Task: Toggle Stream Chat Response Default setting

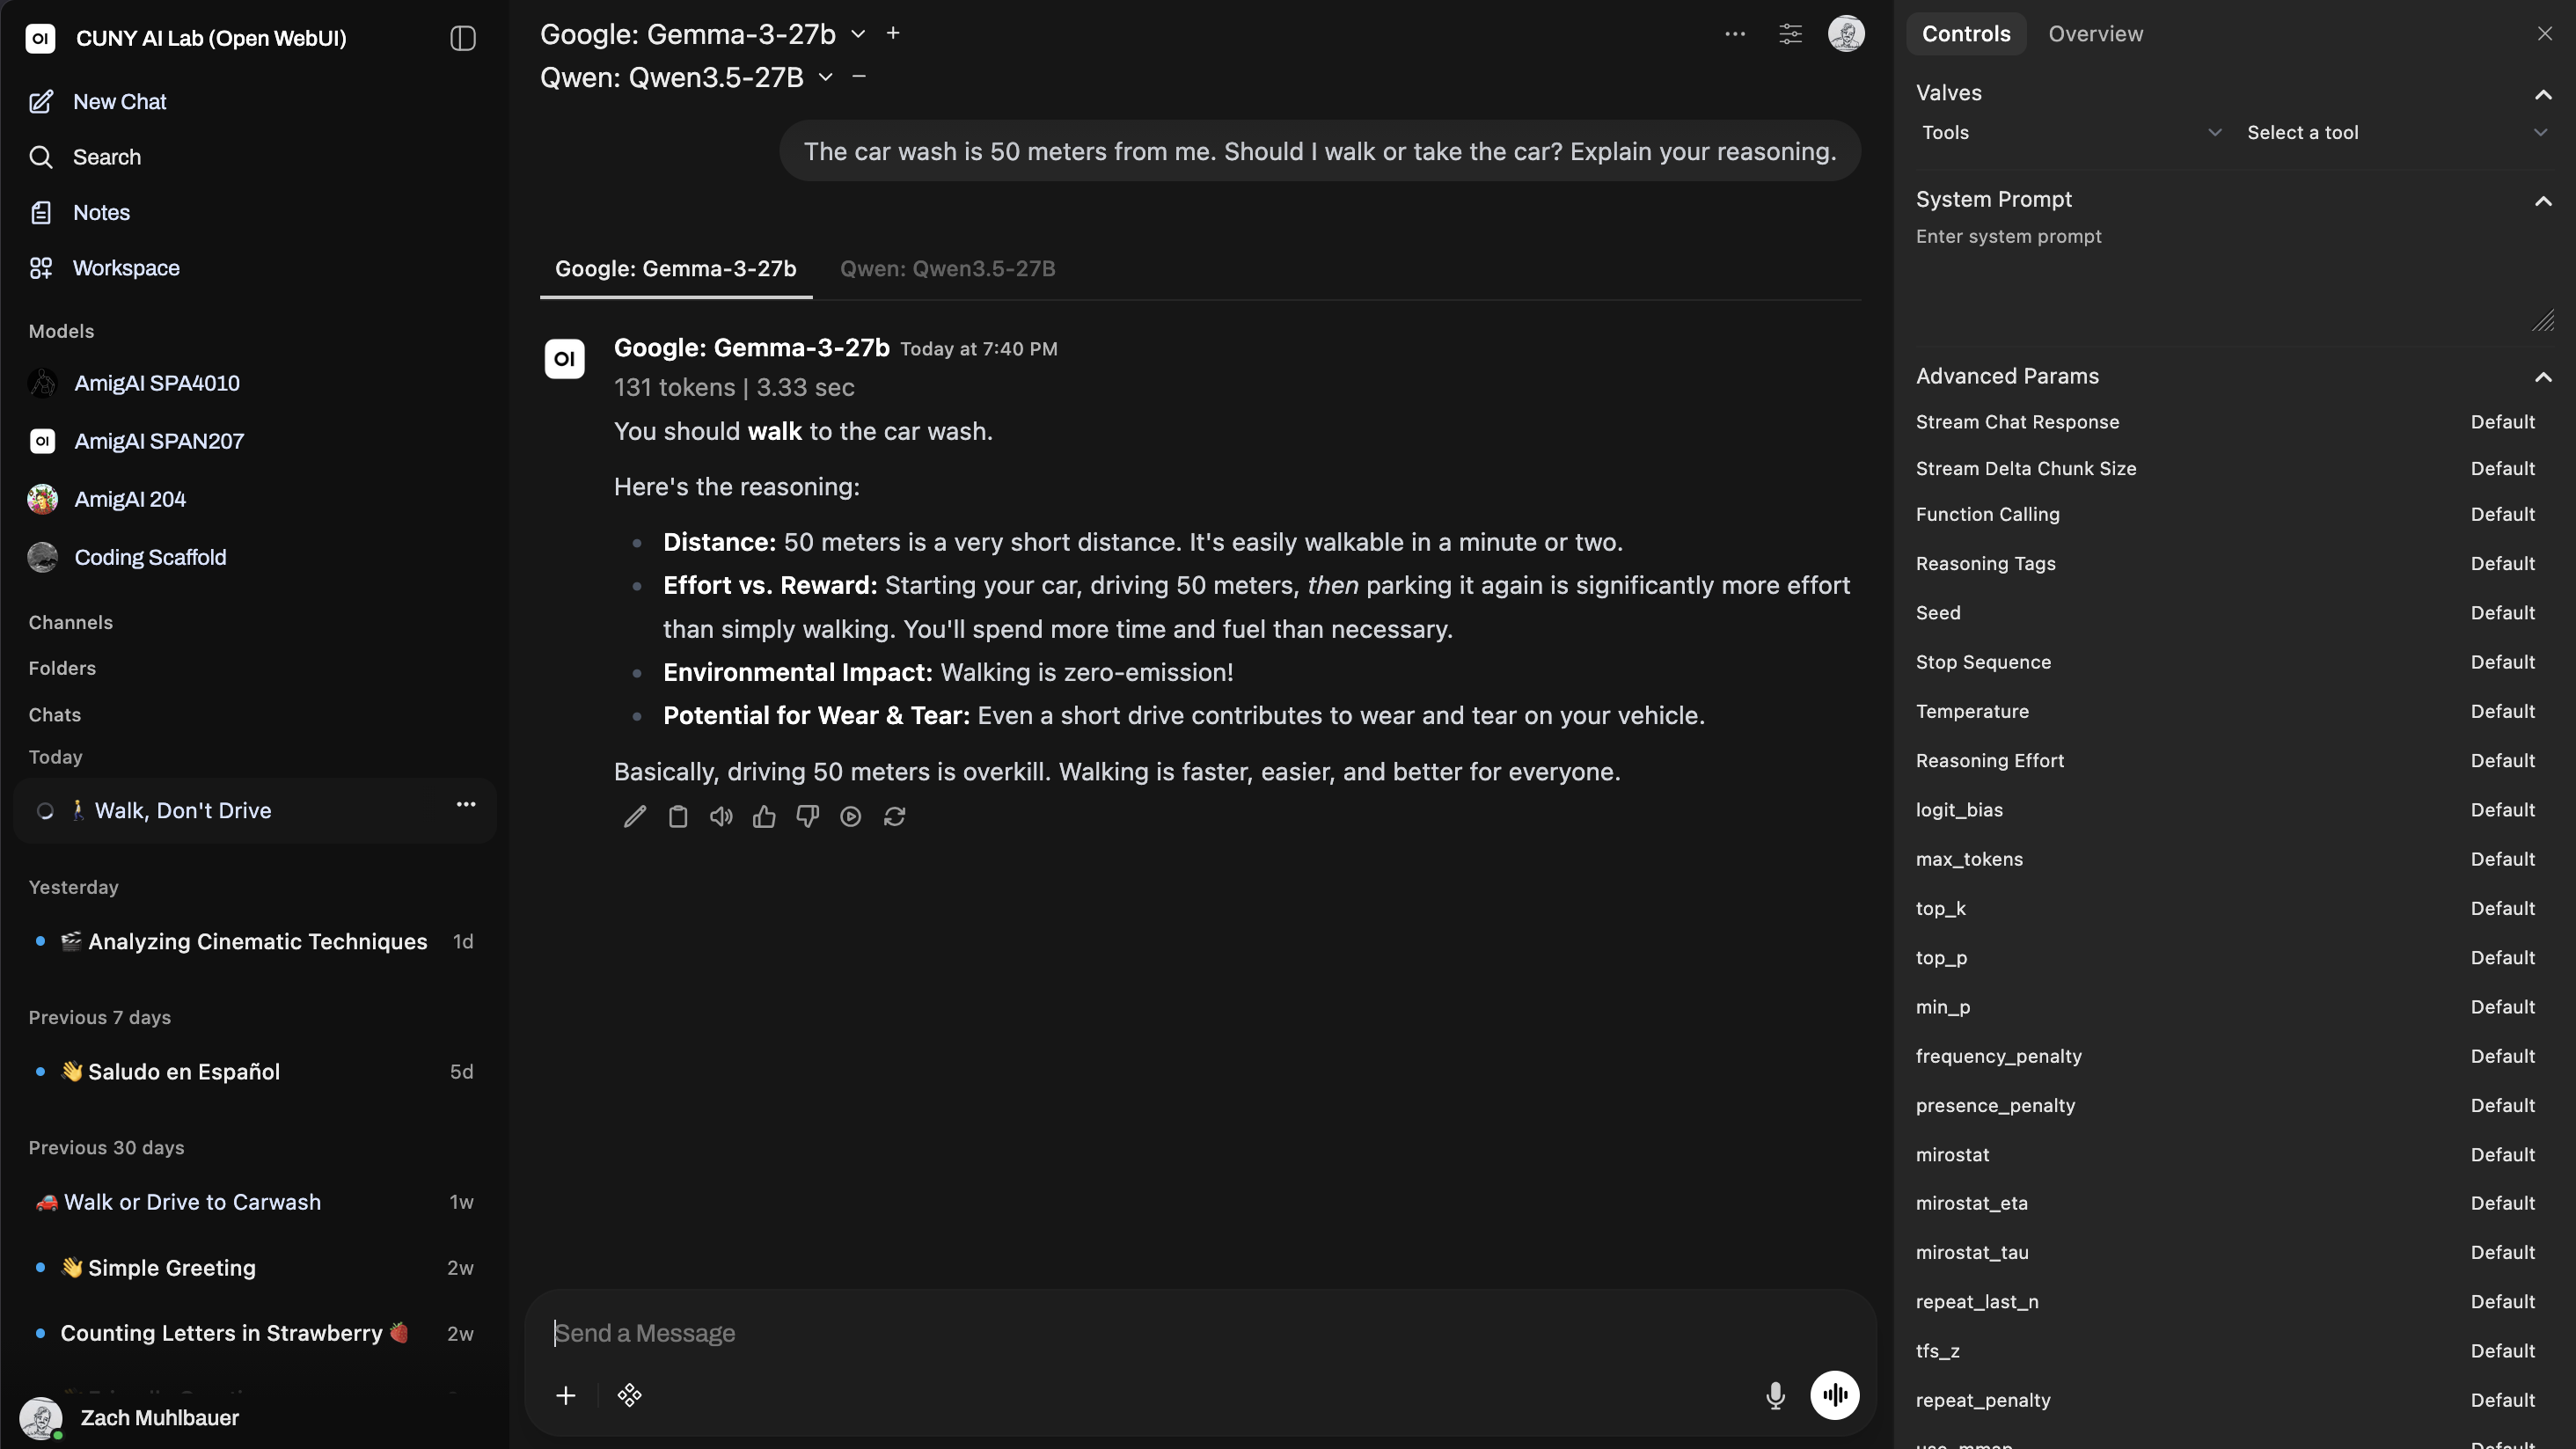Action: pyautogui.click(x=2503, y=422)
